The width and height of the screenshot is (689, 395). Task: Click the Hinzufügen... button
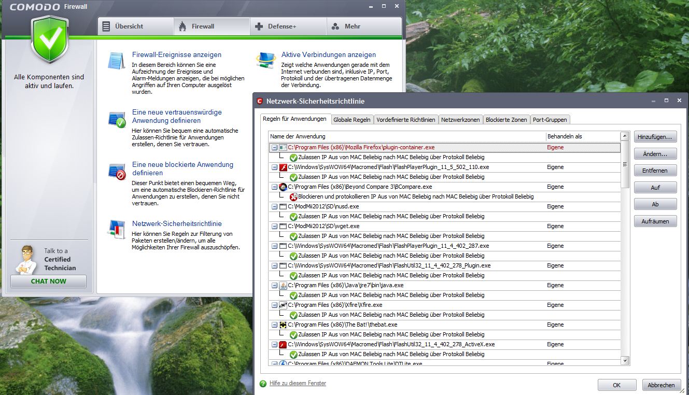tap(655, 137)
